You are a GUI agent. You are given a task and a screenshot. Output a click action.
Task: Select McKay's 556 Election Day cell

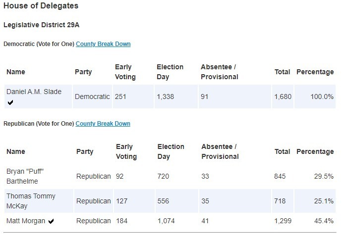(x=177, y=201)
